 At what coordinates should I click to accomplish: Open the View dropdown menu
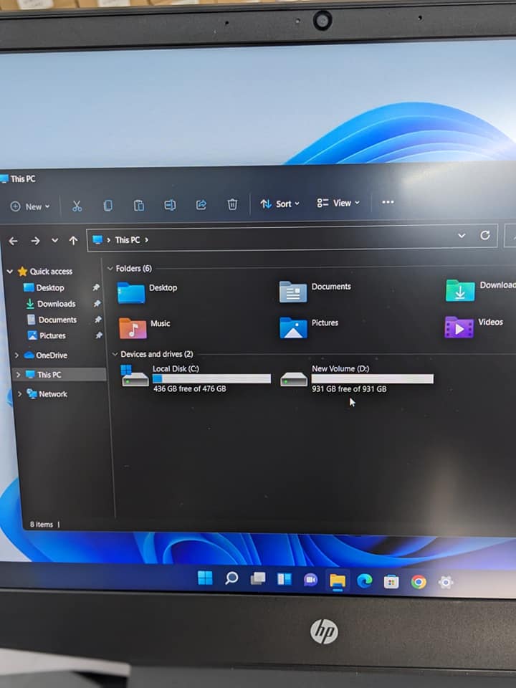[x=338, y=203]
